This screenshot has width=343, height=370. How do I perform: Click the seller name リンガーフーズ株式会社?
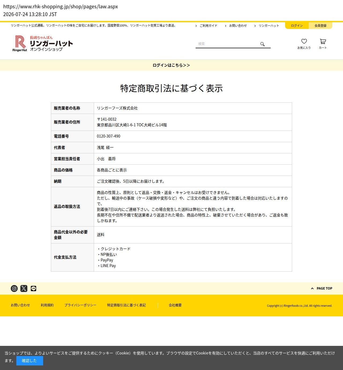point(117,108)
